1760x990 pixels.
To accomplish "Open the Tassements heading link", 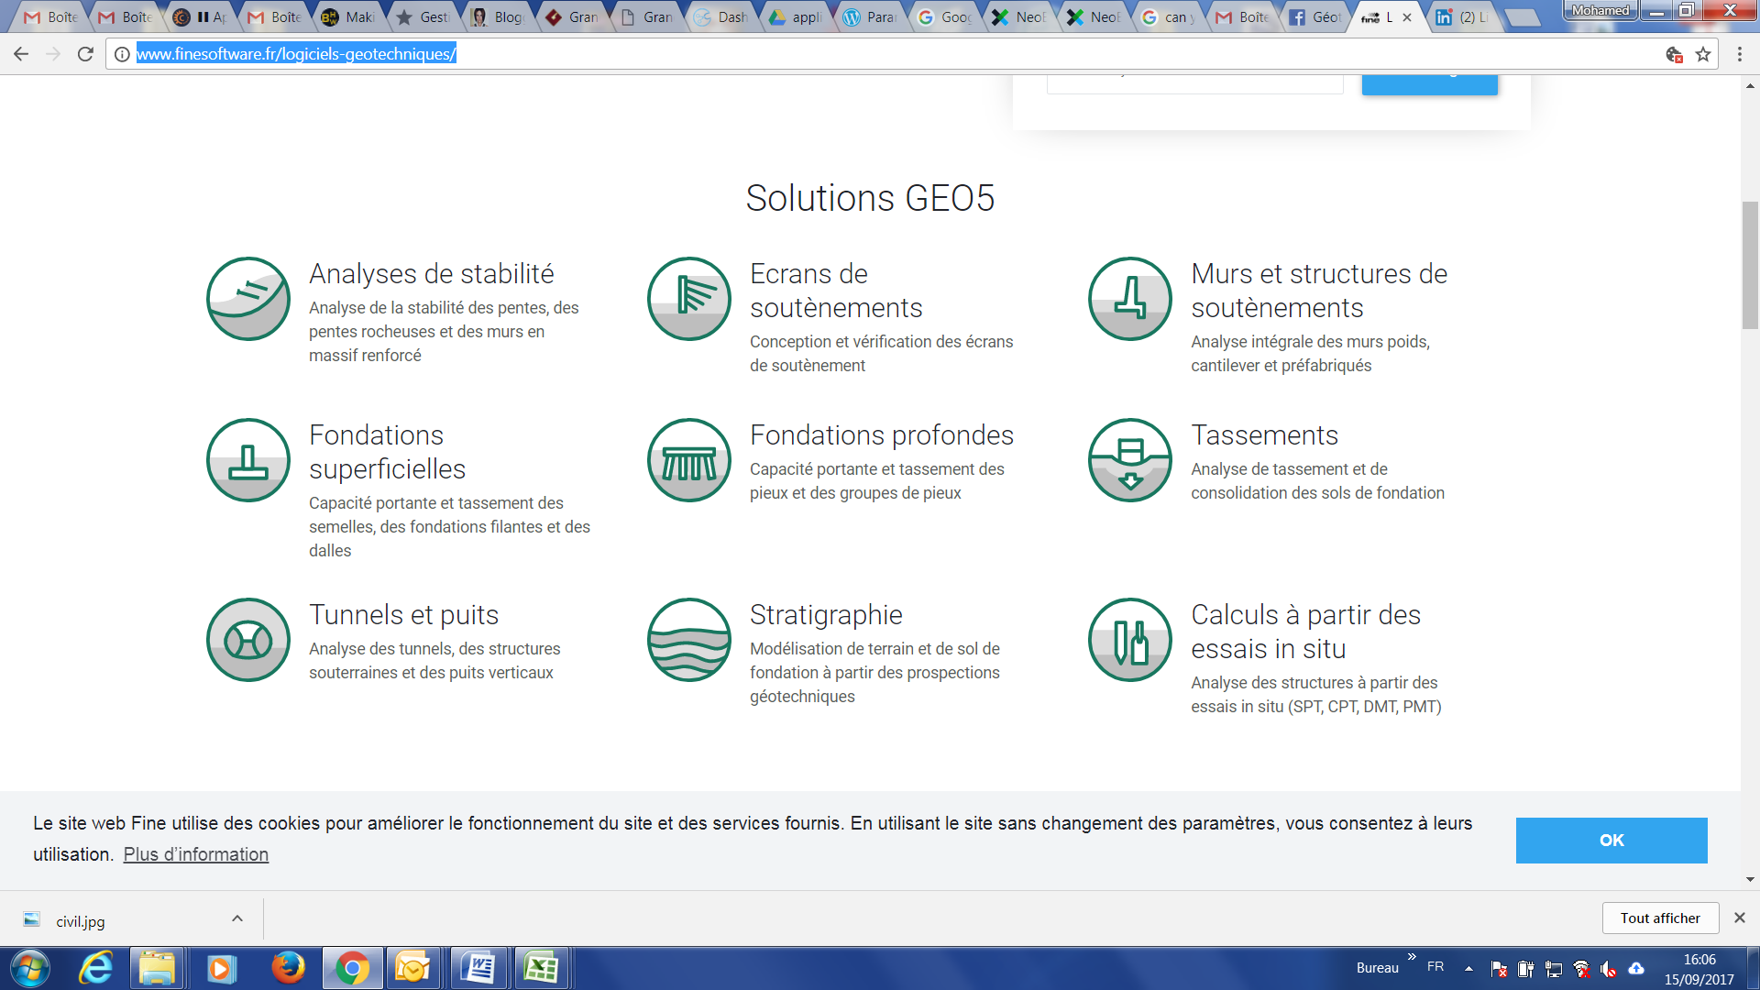I will [1264, 435].
